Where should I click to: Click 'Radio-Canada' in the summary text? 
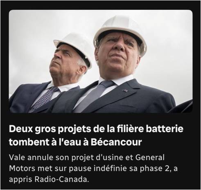pos(61,179)
